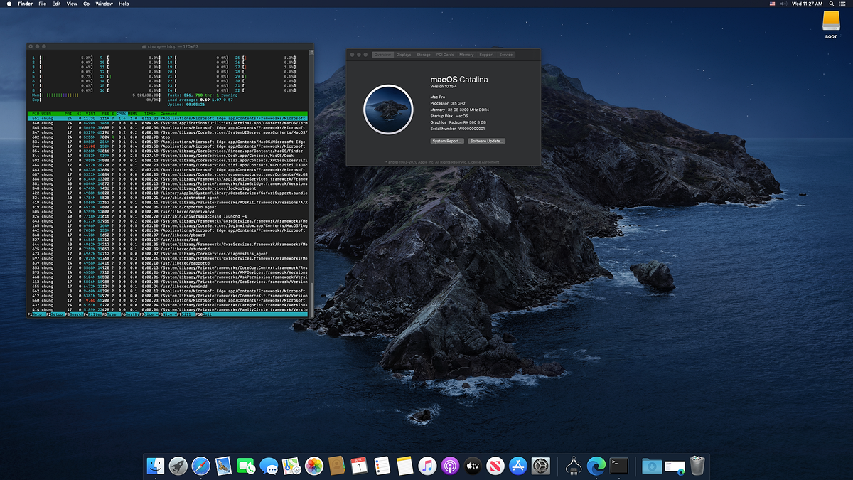Launch Safari from the Dock

(201, 466)
